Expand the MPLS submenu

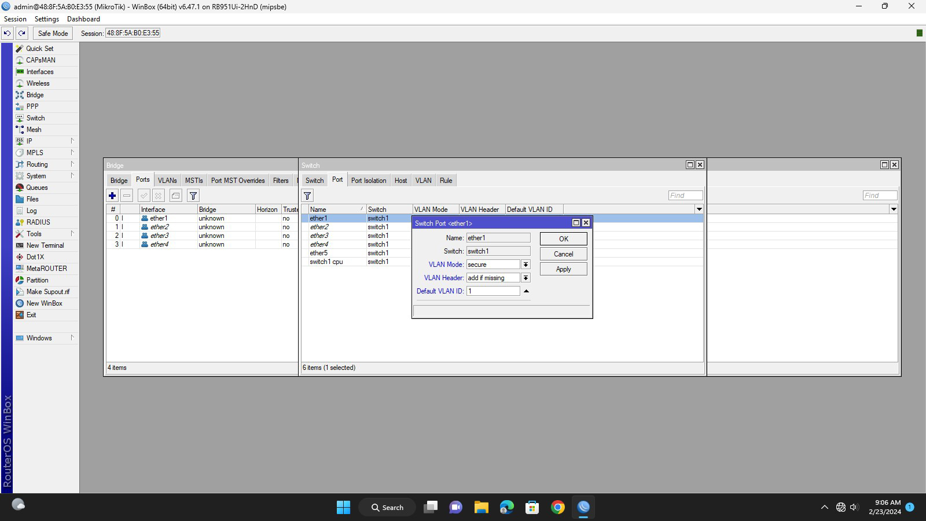(x=72, y=152)
